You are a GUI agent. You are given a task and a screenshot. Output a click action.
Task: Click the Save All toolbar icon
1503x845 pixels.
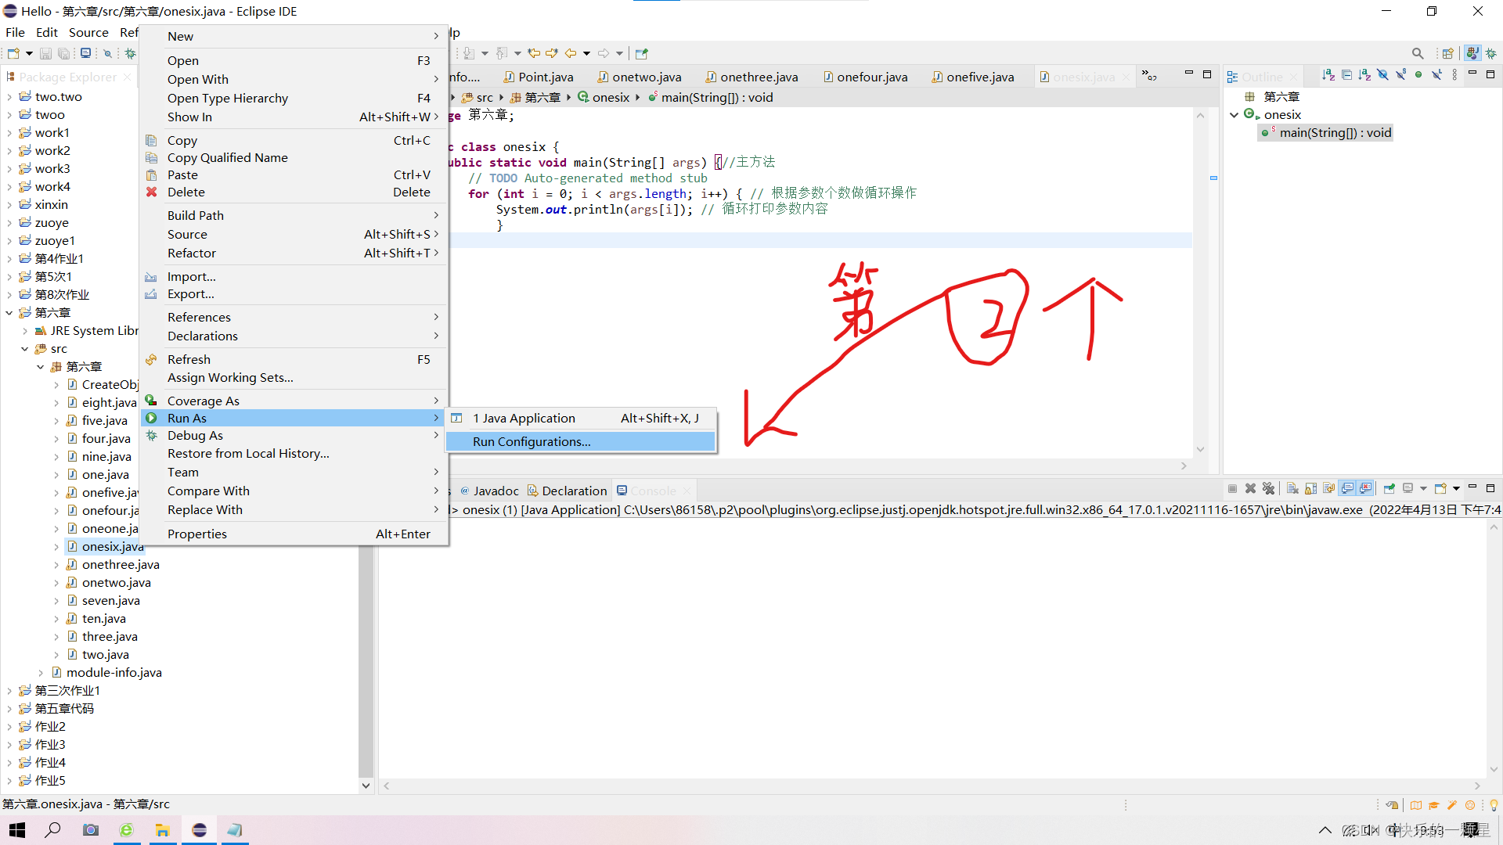64,53
